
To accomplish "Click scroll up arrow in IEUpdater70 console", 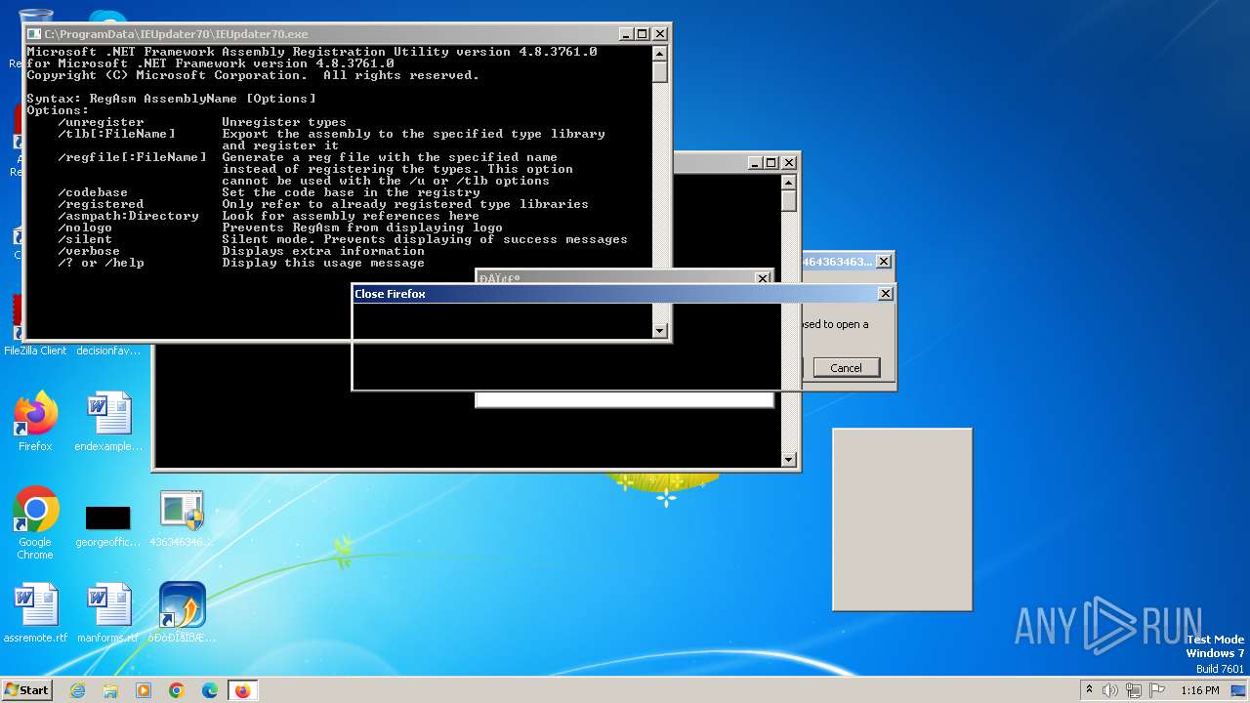I will click(x=659, y=54).
